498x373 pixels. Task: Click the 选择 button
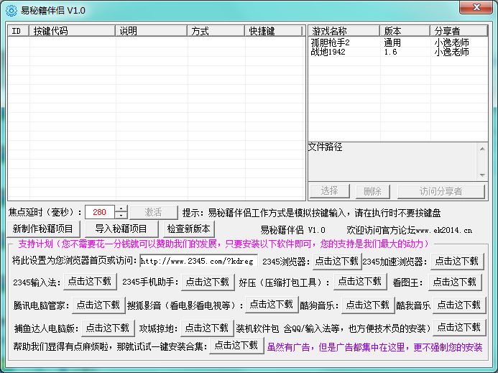pos(329,191)
